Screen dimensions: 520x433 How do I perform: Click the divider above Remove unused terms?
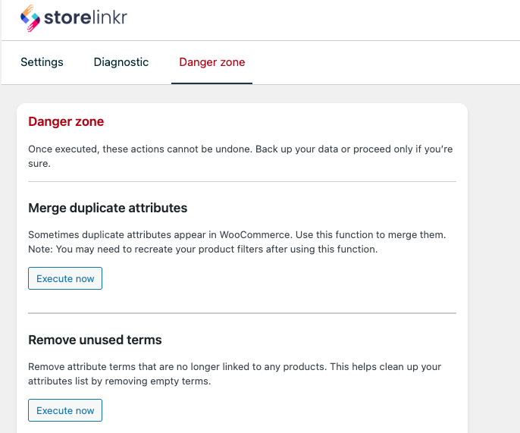242,312
